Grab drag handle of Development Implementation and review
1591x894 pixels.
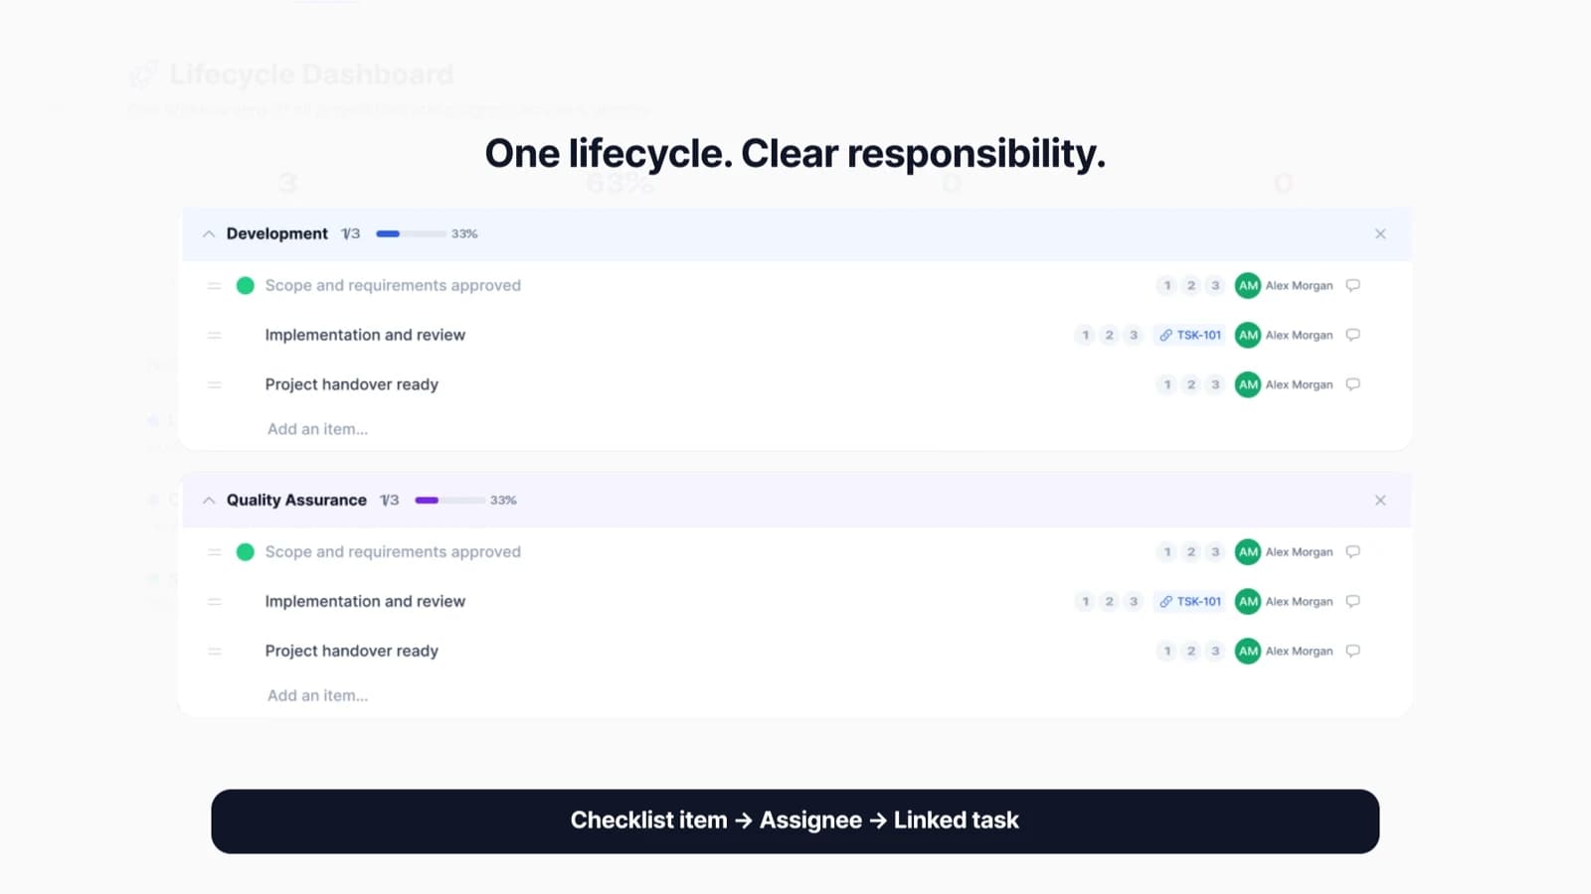click(x=214, y=336)
